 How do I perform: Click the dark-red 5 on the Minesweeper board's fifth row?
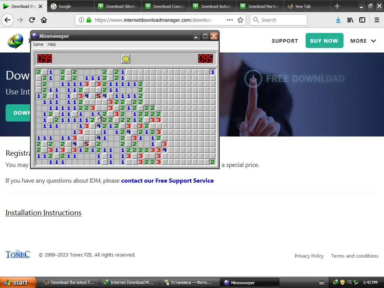coord(99,96)
